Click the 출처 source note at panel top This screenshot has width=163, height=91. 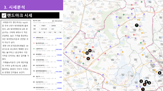(x=57, y=21)
